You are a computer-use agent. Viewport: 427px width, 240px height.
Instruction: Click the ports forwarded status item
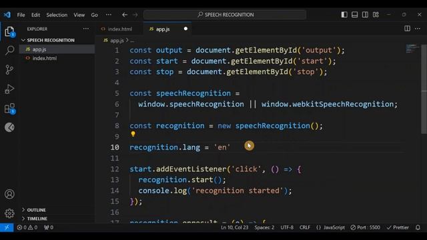coord(49,227)
